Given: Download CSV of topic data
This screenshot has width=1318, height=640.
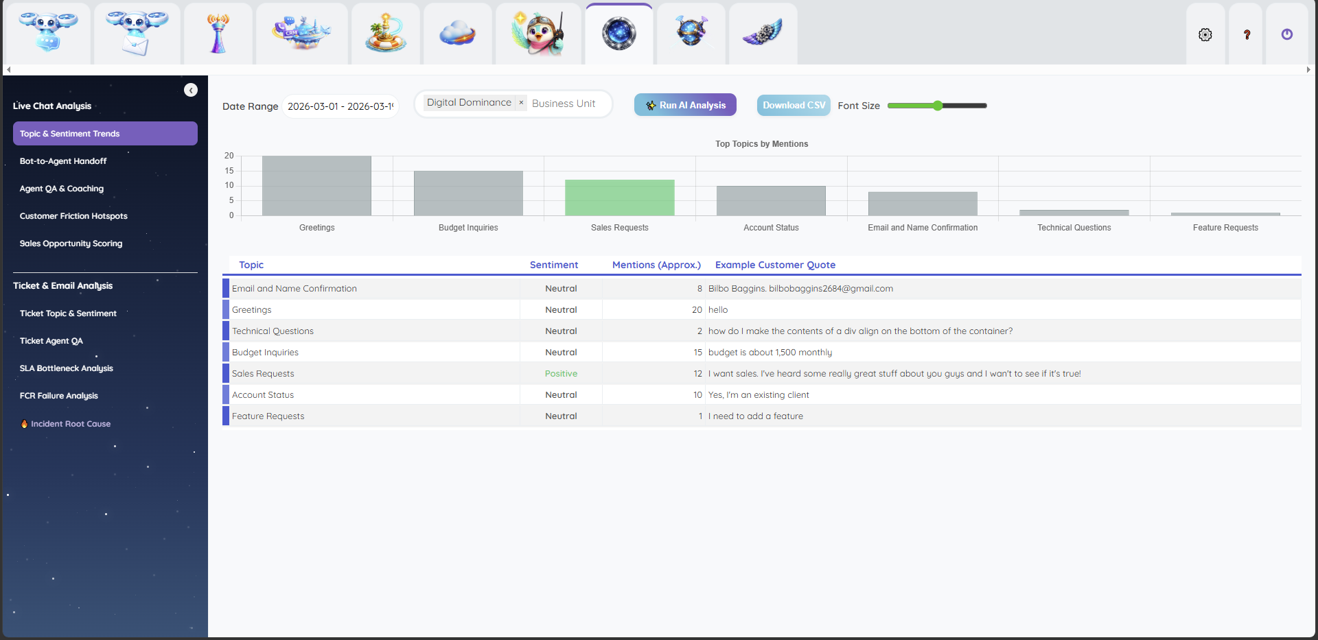Looking at the screenshot, I should [793, 105].
